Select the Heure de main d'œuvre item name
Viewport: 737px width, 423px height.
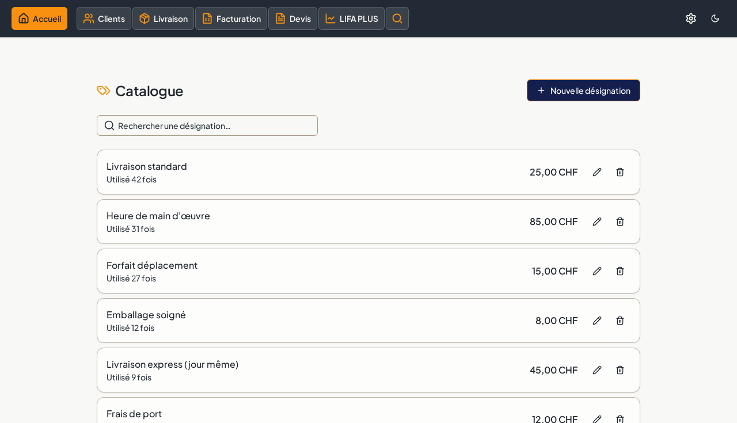click(158, 215)
